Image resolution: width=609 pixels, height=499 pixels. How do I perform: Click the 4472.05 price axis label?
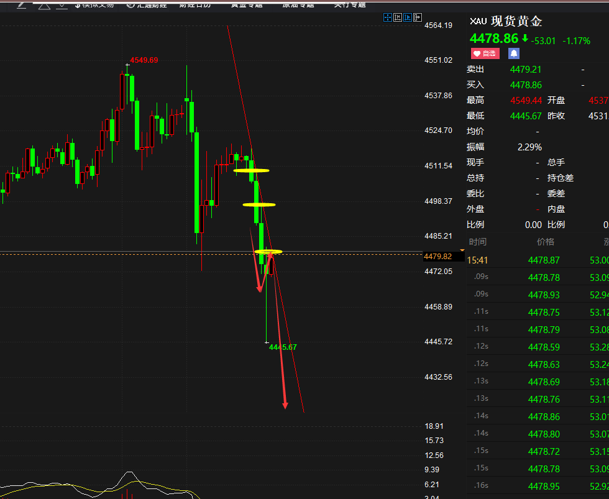click(438, 272)
